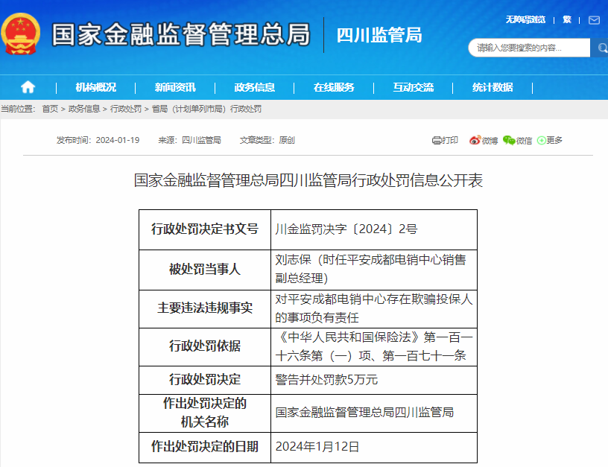
Task: Select the 行政处罚决定 header cell
Action: (205, 380)
